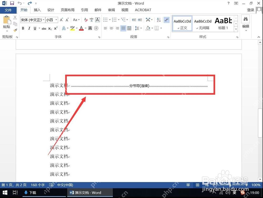Open Windows Start menu
Screen dimensions: 263x198
(x=5, y=193)
